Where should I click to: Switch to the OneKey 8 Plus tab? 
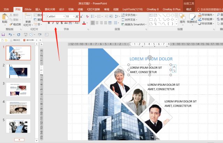tap(171, 9)
